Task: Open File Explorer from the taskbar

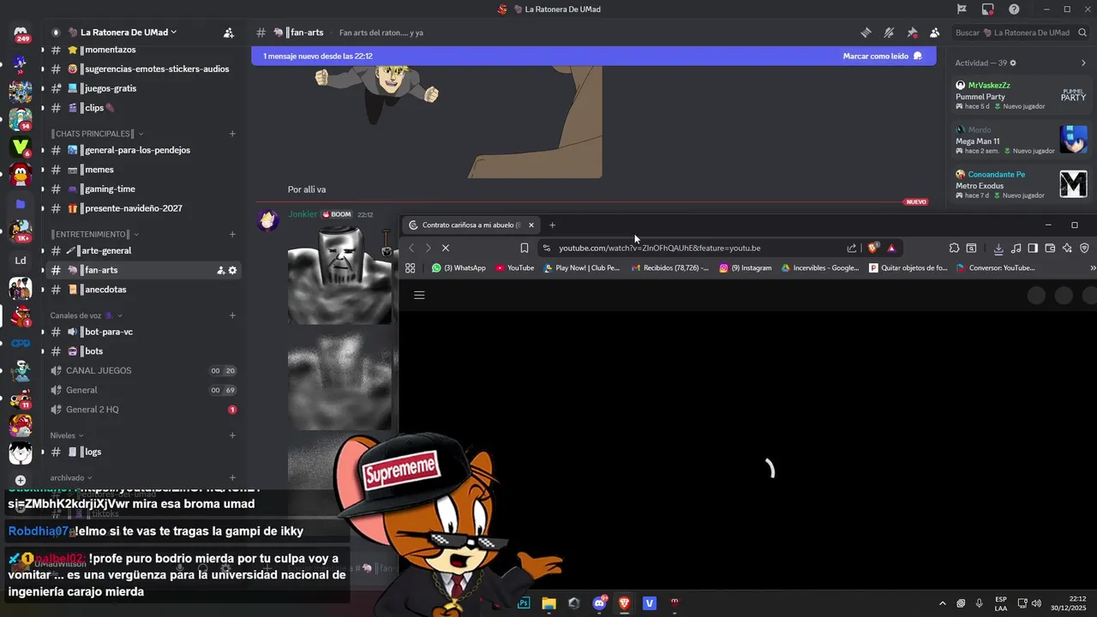Action: click(548, 603)
